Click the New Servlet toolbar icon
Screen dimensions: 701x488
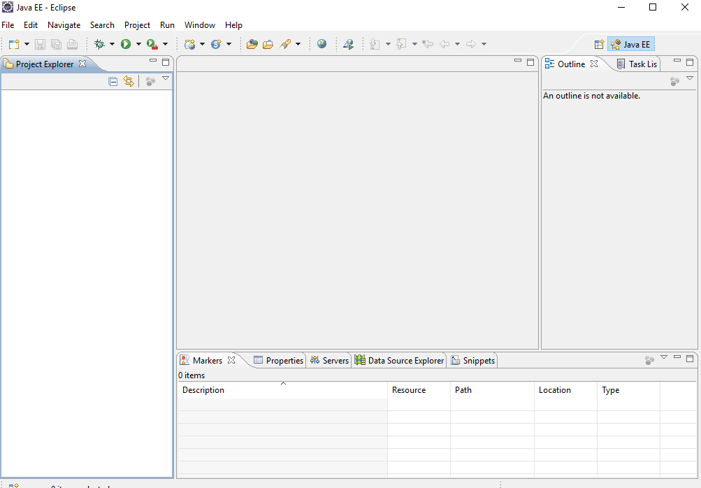click(x=217, y=44)
